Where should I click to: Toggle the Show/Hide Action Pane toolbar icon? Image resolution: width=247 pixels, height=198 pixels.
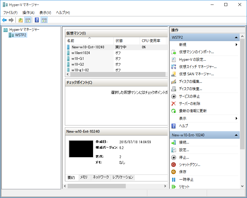tap(44, 20)
